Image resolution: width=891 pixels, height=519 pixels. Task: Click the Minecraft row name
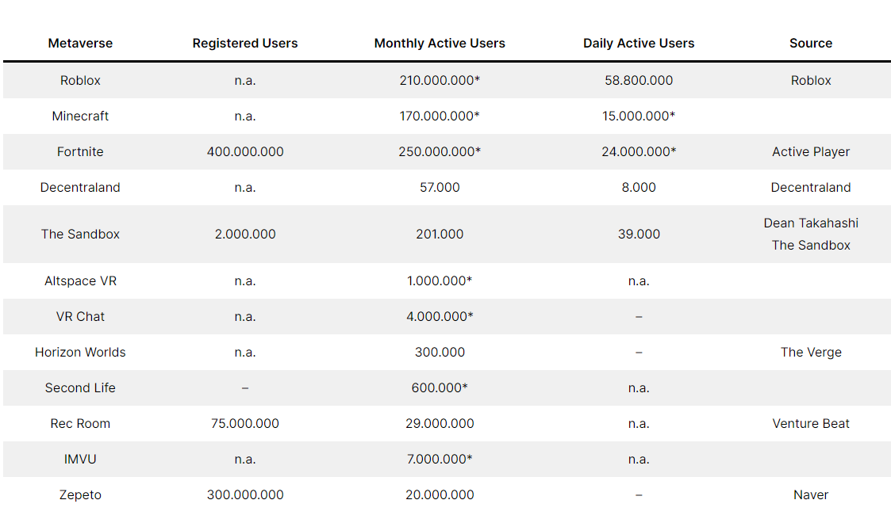point(80,116)
